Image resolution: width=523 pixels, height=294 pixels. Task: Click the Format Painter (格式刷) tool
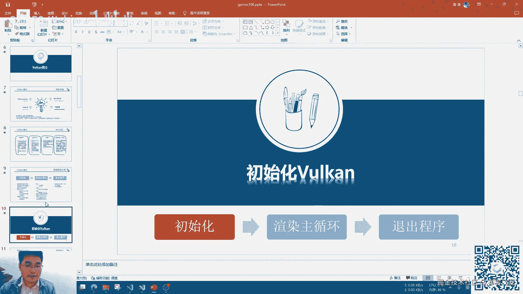(22, 34)
